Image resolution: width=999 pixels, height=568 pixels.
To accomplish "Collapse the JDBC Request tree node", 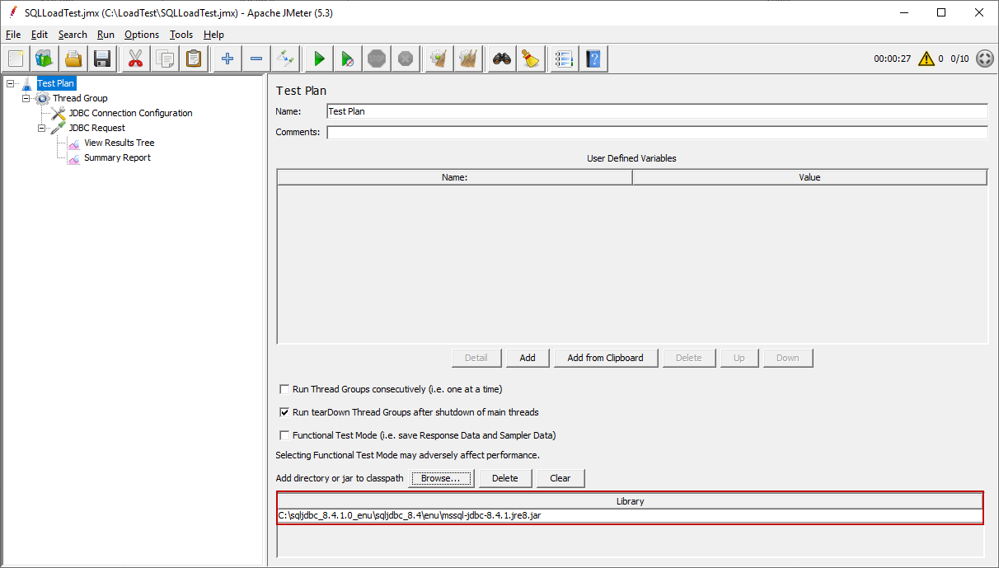I will click(x=42, y=128).
